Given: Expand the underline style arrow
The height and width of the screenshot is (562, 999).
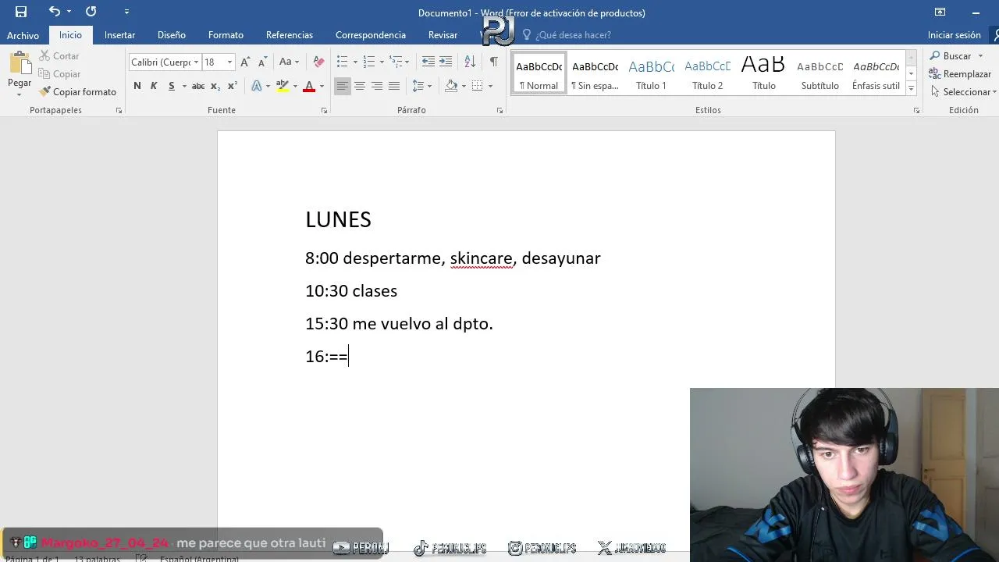Looking at the screenshot, I should (x=184, y=87).
